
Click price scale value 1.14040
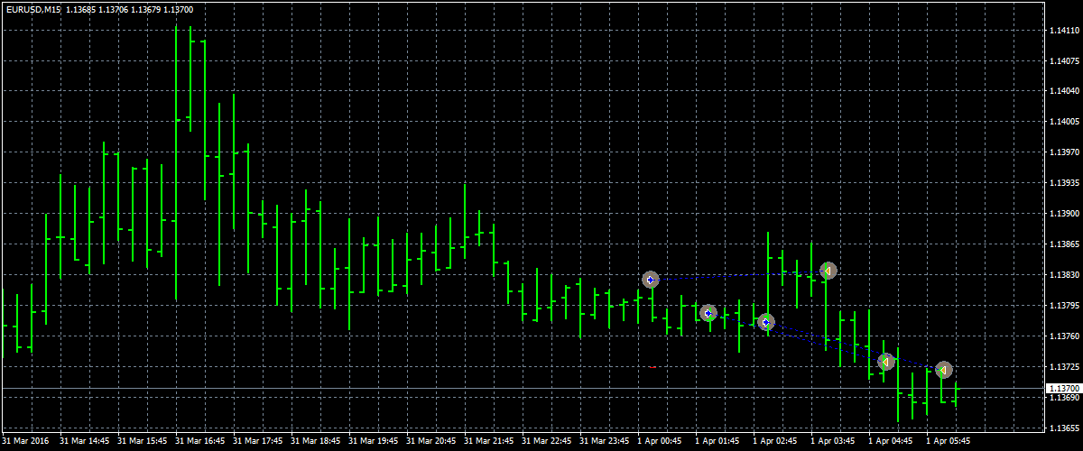tap(1064, 91)
